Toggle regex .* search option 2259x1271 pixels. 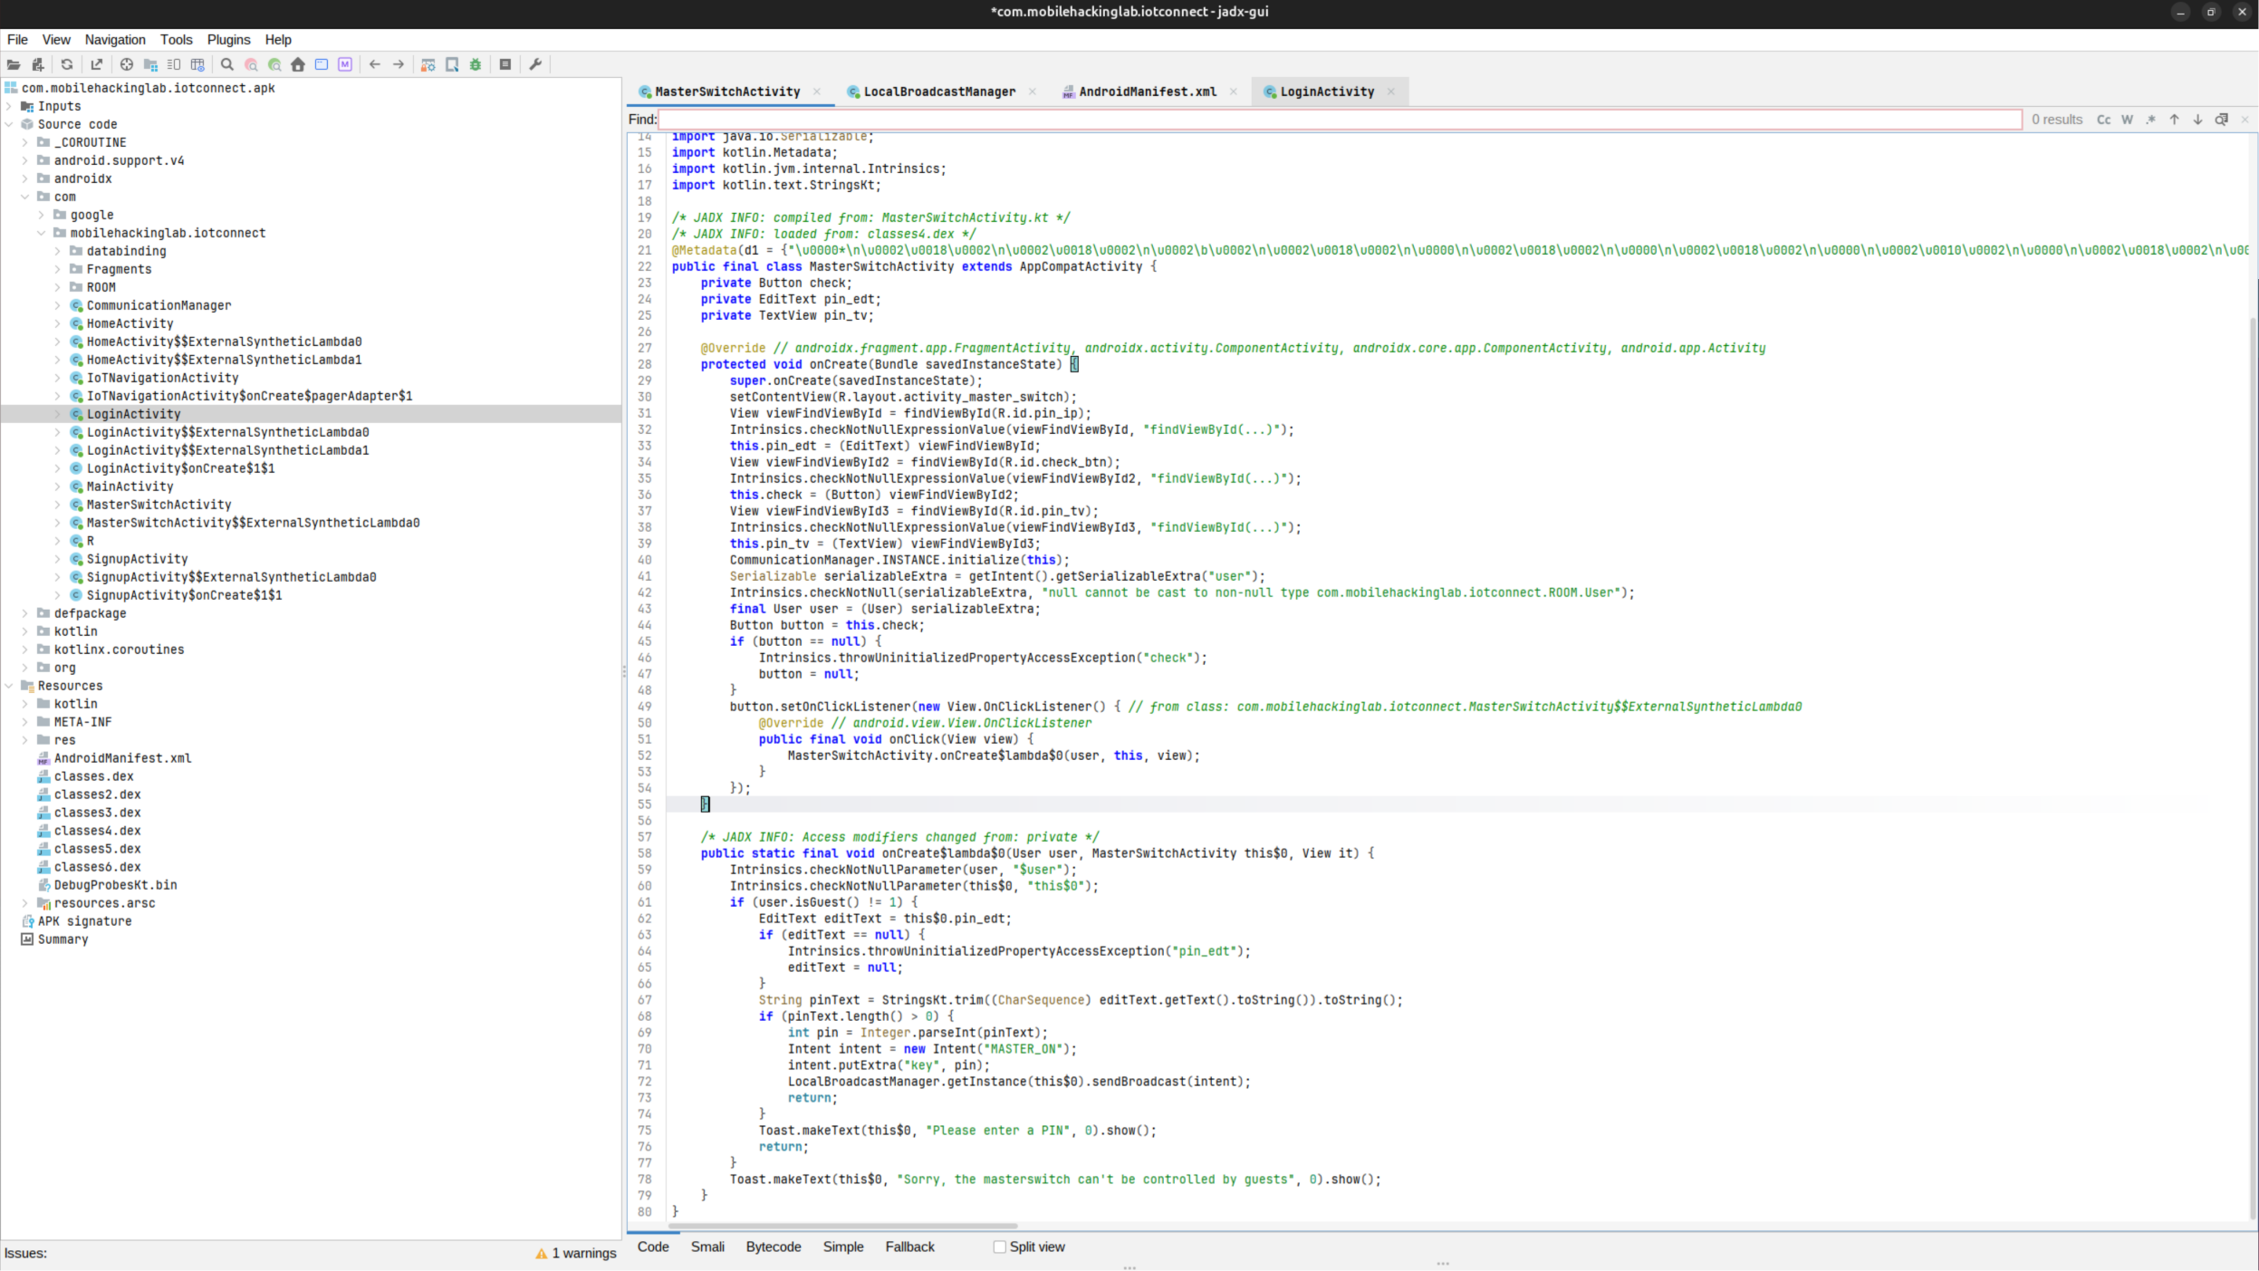click(2151, 120)
